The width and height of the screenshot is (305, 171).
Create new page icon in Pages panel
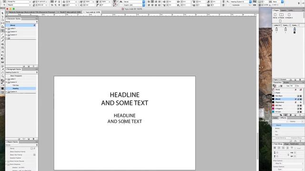(x=295, y=79)
